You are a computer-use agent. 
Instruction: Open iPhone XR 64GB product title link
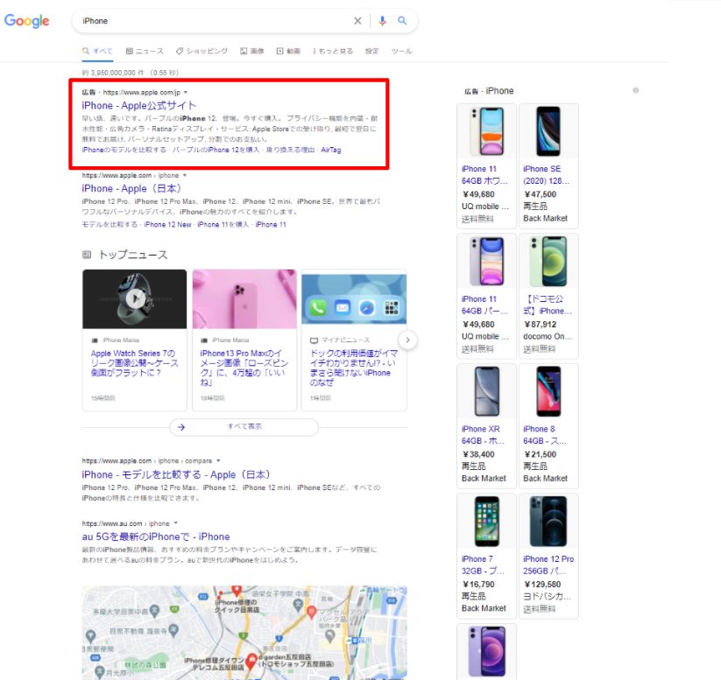pyautogui.click(x=483, y=435)
